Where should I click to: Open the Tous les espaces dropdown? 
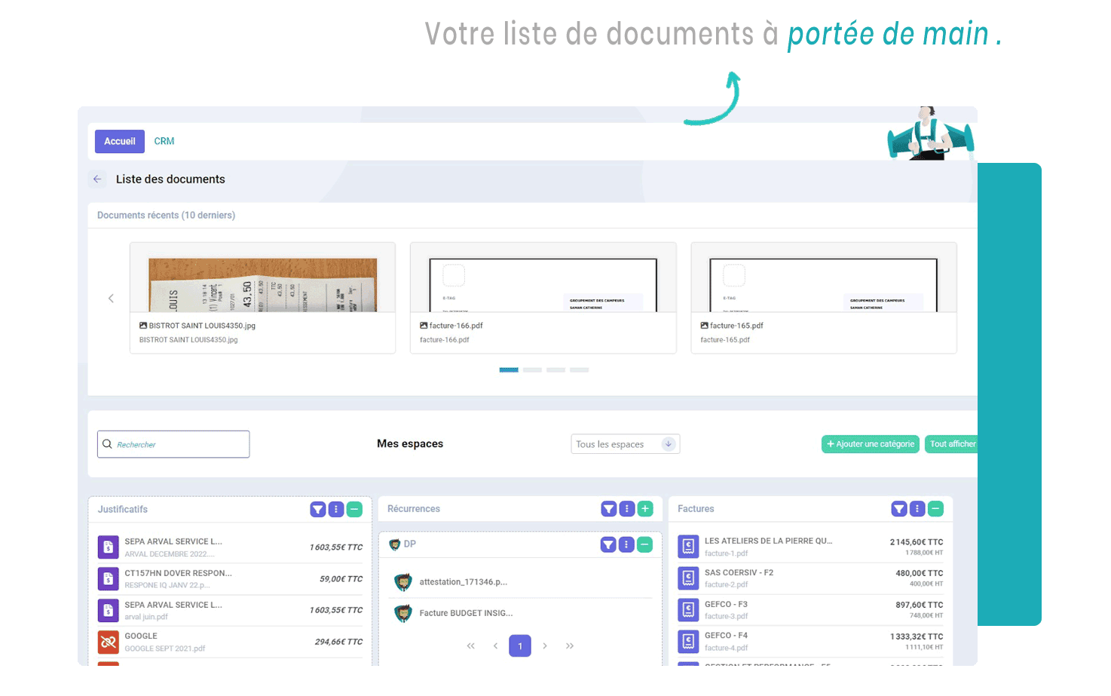coord(626,444)
